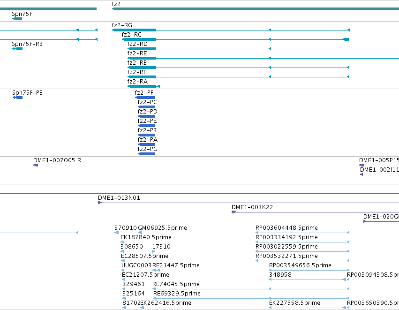Click the EK262416.5prime EST label
Screen dimensions: 399x310
166,303
